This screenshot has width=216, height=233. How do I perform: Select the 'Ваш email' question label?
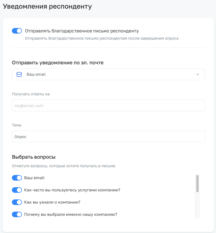[34, 178]
